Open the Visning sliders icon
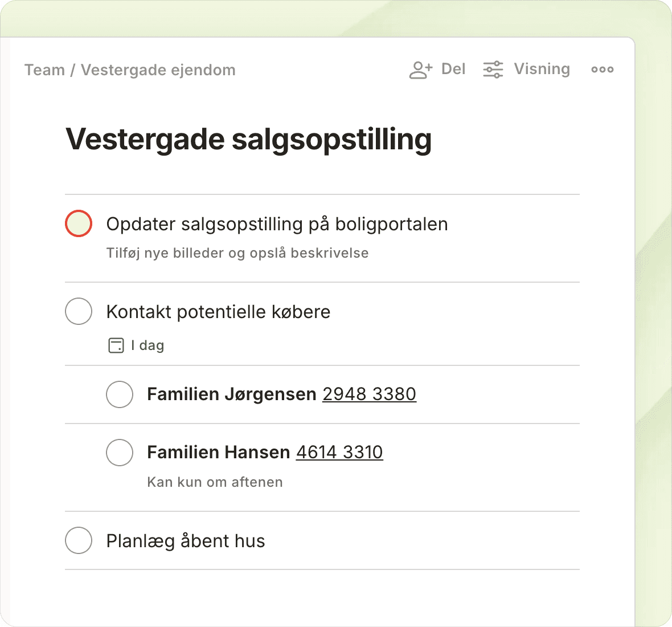 (493, 70)
